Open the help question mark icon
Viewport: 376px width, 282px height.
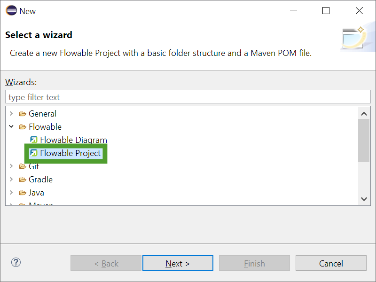[16, 262]
